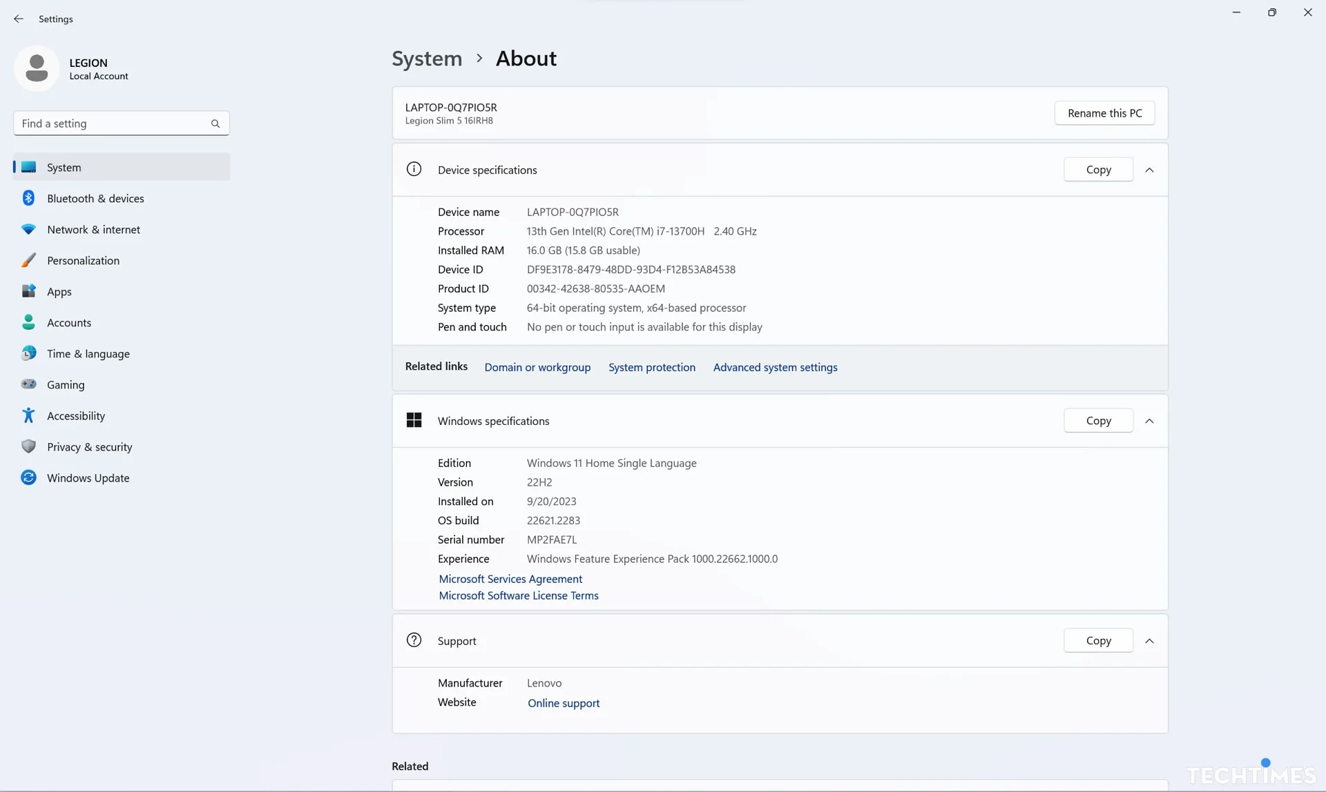1326x792 pixels.
Task: Open Microsoft Software License Terms
Action: 519,595
